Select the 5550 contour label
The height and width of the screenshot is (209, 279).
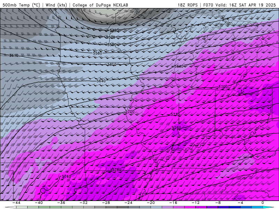click(x=112, y=45)
